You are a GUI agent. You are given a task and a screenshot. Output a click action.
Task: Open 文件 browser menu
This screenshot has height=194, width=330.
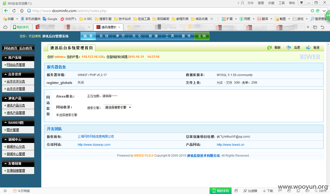(251, 3)
